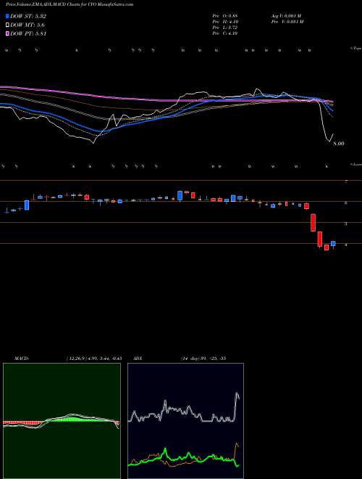Click the Pre V: 0.031 M value
362x479 pixels.
coord(287,22)
